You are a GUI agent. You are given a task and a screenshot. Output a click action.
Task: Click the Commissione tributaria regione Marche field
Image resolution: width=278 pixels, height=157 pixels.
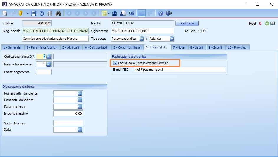tap(55, 39)
